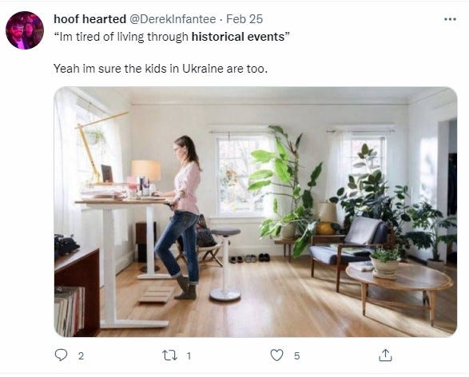Image resolution: width=469 pixels, height=377 pixels.
Task: Click the quoted tired of living text
Action: 172,37
